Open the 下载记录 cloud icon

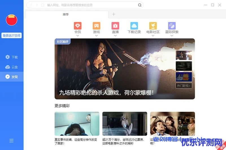[x=134, y=26]
